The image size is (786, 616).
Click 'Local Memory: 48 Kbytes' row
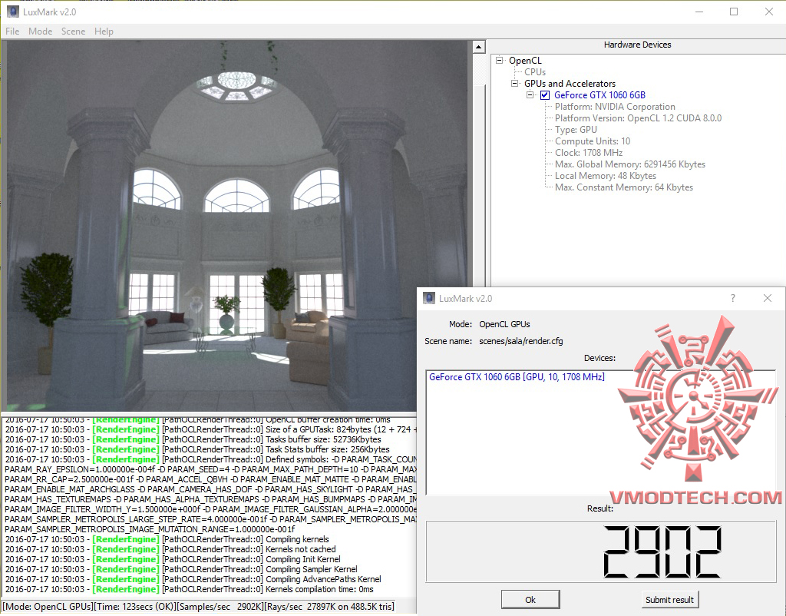tap(605, 176)
